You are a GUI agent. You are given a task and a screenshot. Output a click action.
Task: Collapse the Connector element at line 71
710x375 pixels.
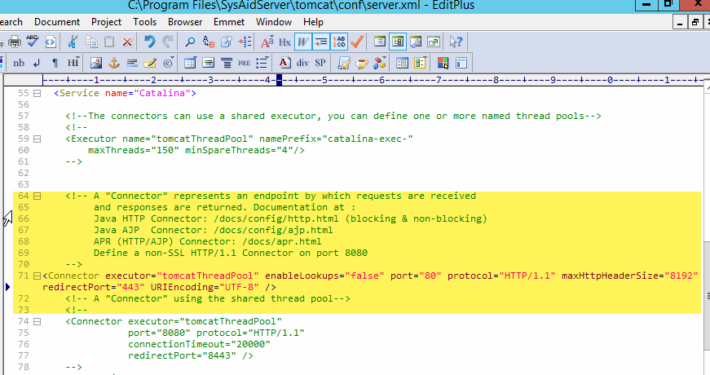click(x=37, y=276)
